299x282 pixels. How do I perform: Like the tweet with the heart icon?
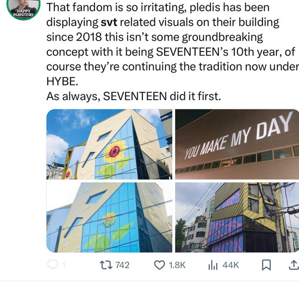[160, 265]
